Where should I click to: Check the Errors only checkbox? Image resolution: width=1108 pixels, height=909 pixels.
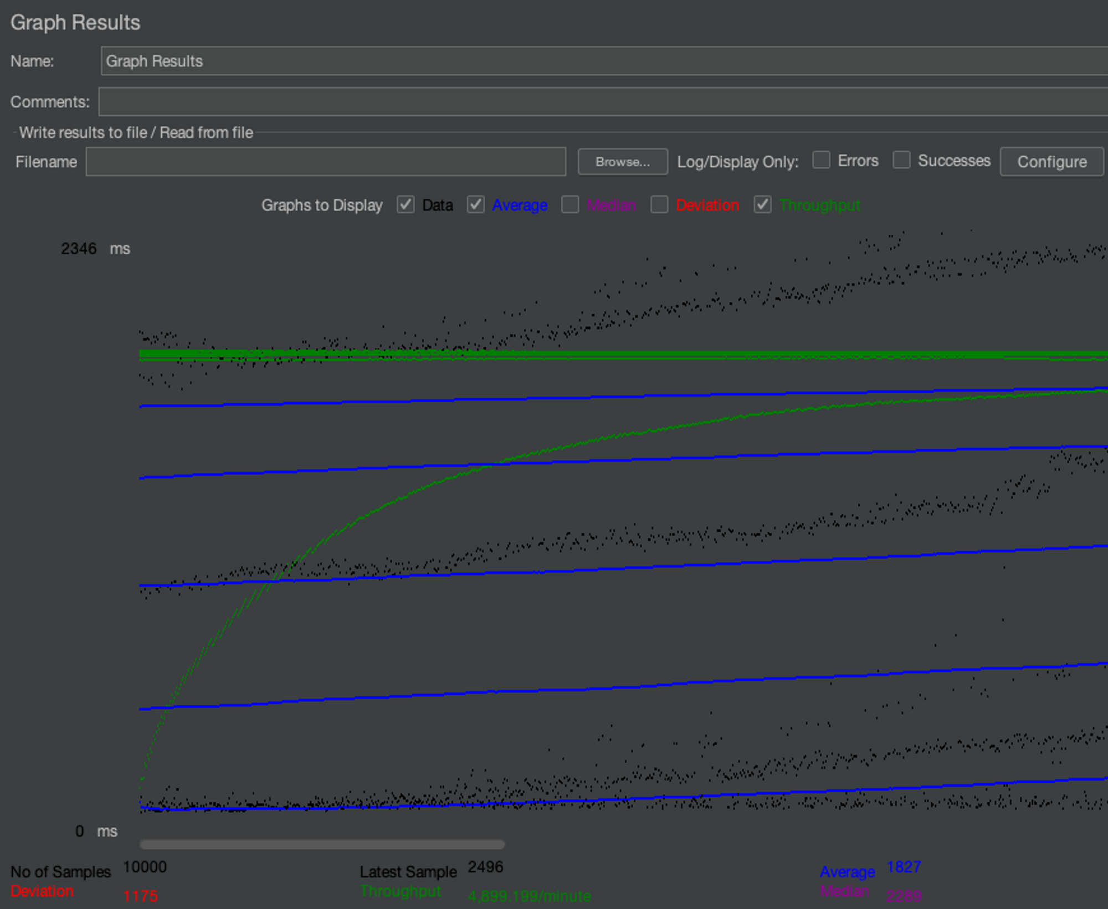[821, 160]
